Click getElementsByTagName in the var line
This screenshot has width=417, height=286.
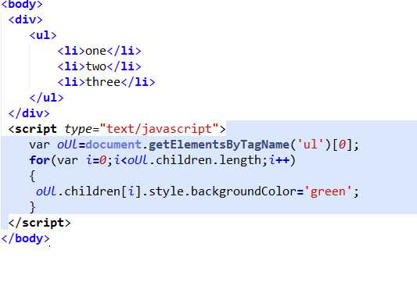(219, 145)
